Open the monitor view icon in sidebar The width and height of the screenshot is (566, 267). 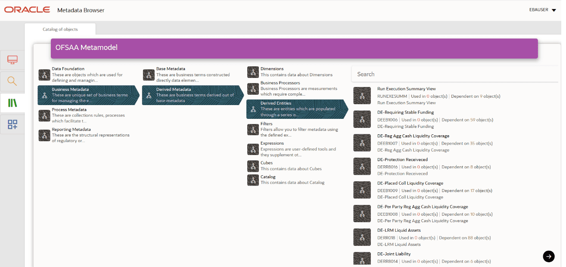[12, 60]
